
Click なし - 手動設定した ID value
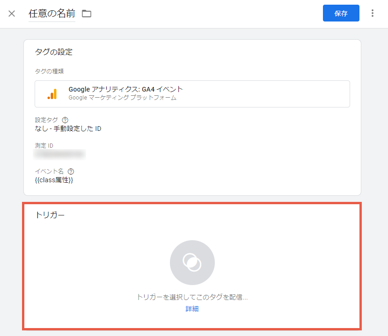click(68, 129)
